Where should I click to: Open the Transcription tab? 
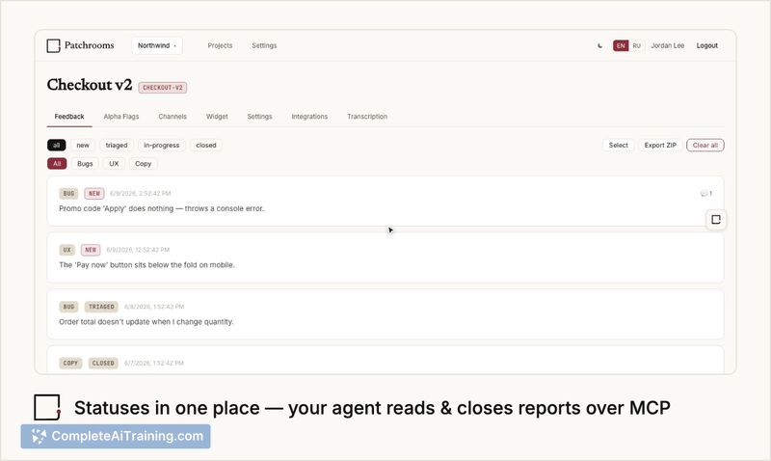(x=367, y=117)
